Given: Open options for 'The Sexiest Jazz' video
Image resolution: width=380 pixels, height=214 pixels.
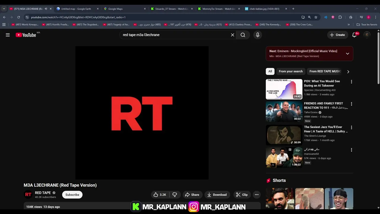Looking at the screenshot, I should coord(351,128).
